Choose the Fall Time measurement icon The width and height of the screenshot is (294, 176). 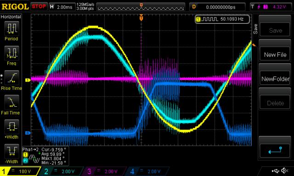point(11,102)
